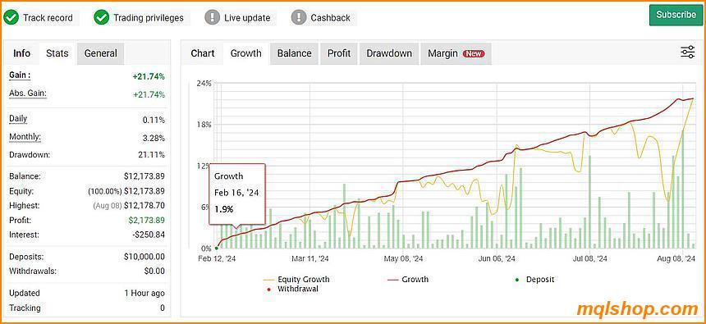Screen dimensions: 706x324
Task: Click the Jun 06, '24 axis label
Action: pos(497,258)
